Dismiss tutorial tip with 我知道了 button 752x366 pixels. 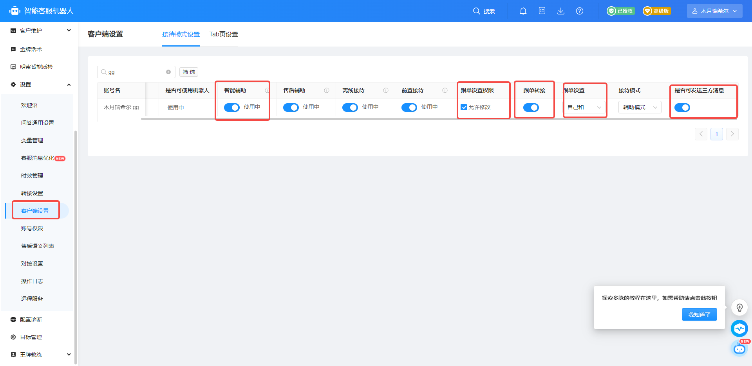pos(700,314)
